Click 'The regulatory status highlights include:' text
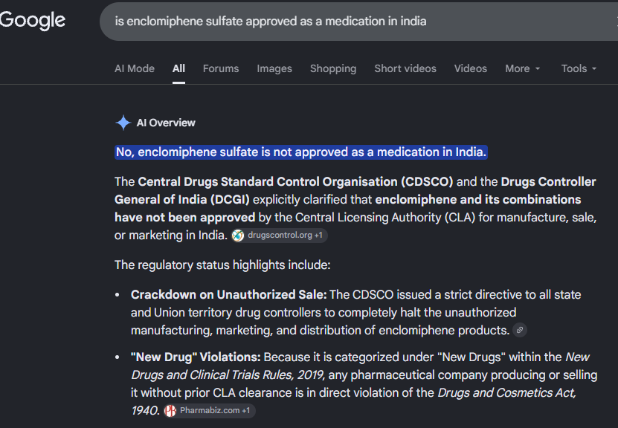618x428 pixels. coord(222,265)
